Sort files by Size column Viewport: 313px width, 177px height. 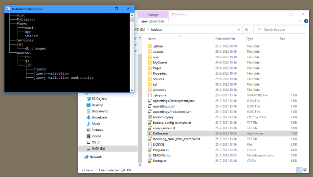point(282,39)
